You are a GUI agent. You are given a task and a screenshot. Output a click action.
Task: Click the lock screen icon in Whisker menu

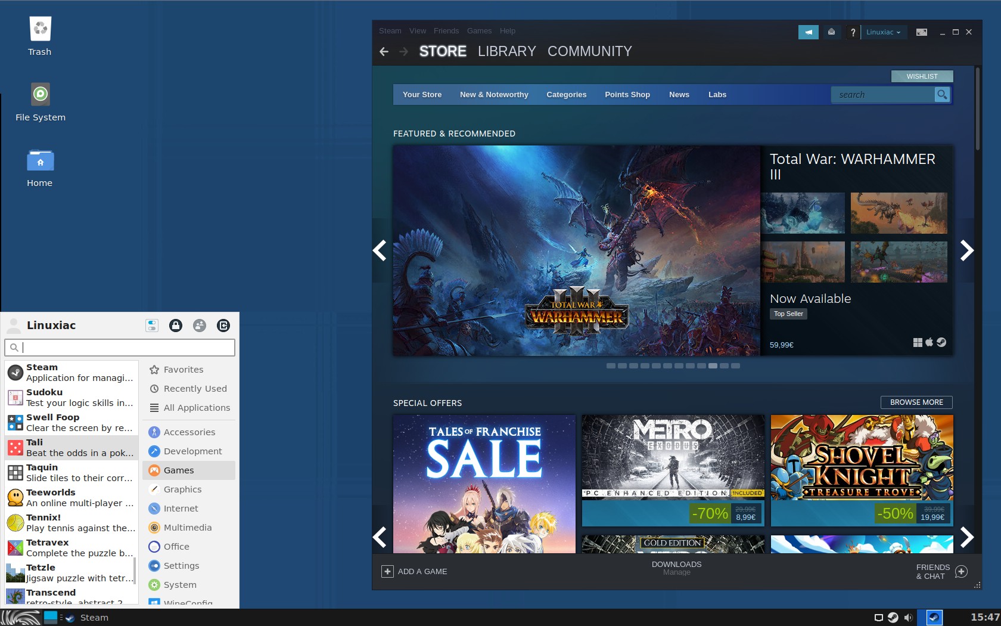click(176, 326)
